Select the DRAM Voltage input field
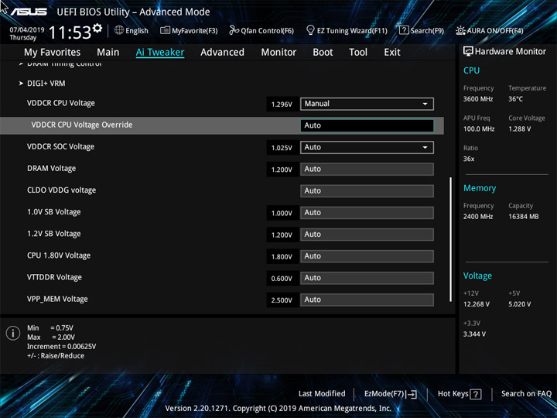This screenshot has width=557, height=418. coord(367,170)
